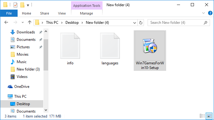Image resolution: width=214 pixels, height=120 pixels.
Task: Switch to large thumbnails view button
Action: [209, 116]
